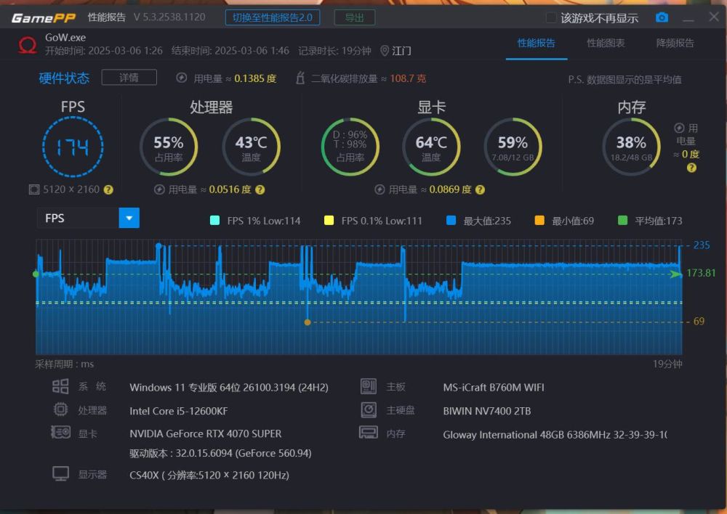Click the Intel Core i5-12600KF text
Image resolution: width=727 pixels, height=514 pixels.
(179, 411)
